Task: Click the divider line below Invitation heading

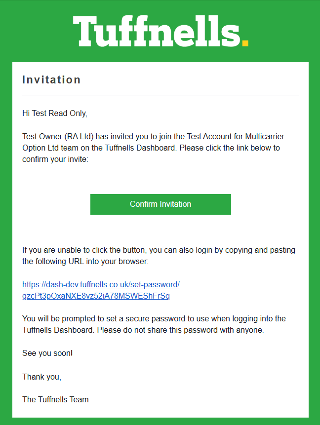Action: (x=160, y=95)
